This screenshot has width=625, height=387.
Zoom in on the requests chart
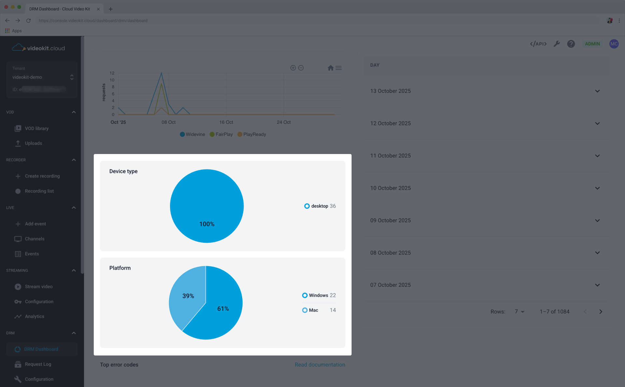[x=293, y=68]
